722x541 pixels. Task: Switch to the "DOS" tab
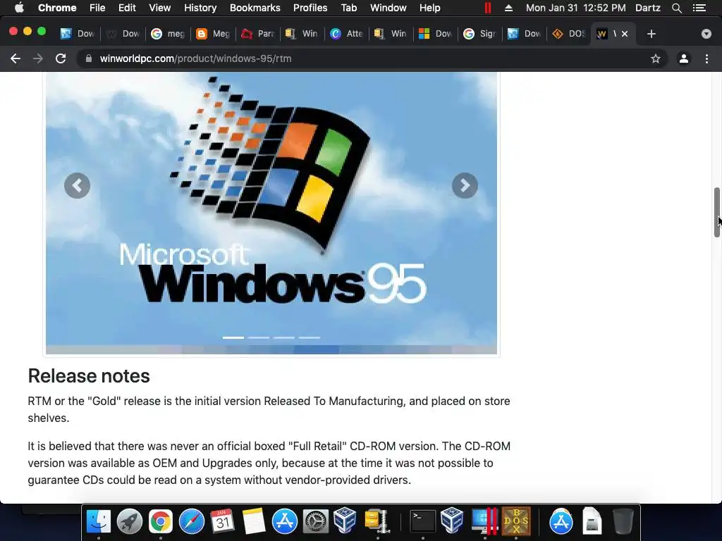pyautogui.click(x=569, y=34)
